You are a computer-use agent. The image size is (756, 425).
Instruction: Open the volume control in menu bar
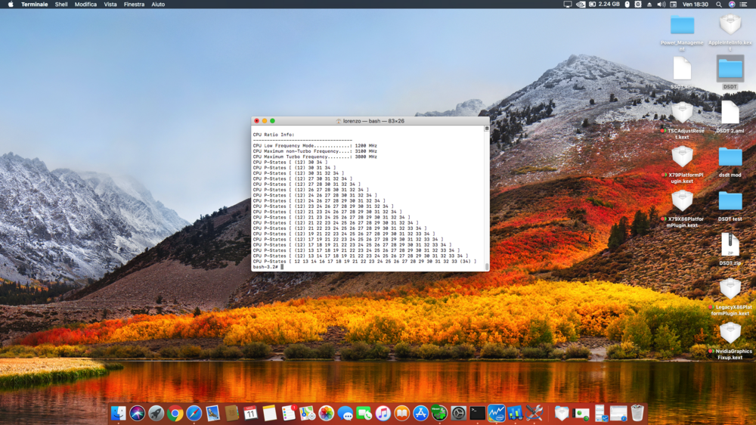pos(661,5)
